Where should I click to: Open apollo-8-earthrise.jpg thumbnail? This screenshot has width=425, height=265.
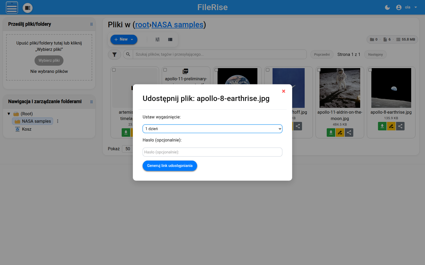coord(391,88)
